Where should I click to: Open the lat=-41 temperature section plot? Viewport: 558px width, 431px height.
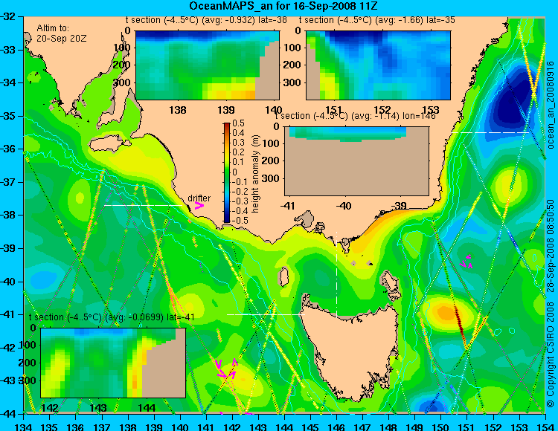coord(113,363)
